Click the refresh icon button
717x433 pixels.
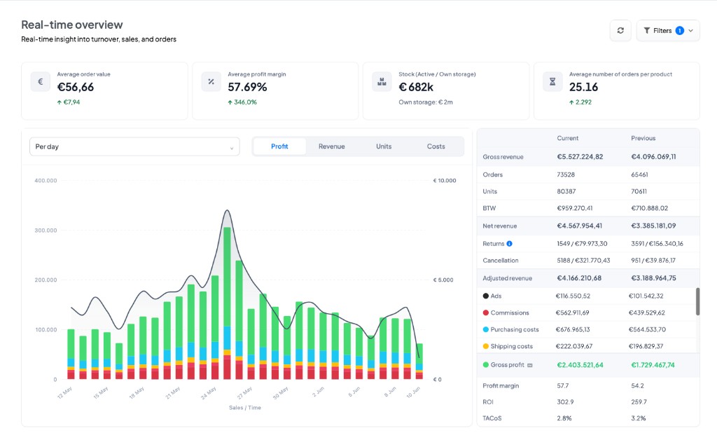point(620,31)
